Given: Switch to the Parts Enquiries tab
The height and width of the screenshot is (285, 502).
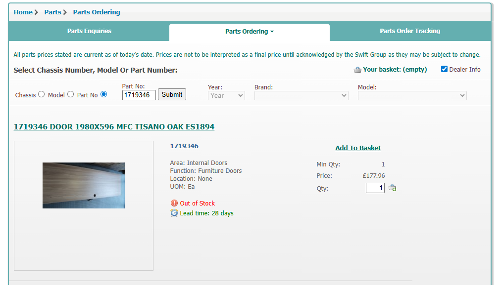Looking at the screenshot, I should (89, 31).
